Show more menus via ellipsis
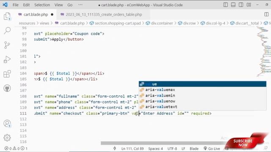 point(80,5)
